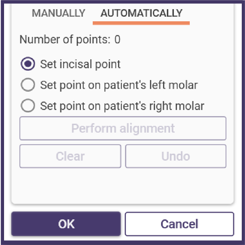Clear all placed points

[70, 156]
